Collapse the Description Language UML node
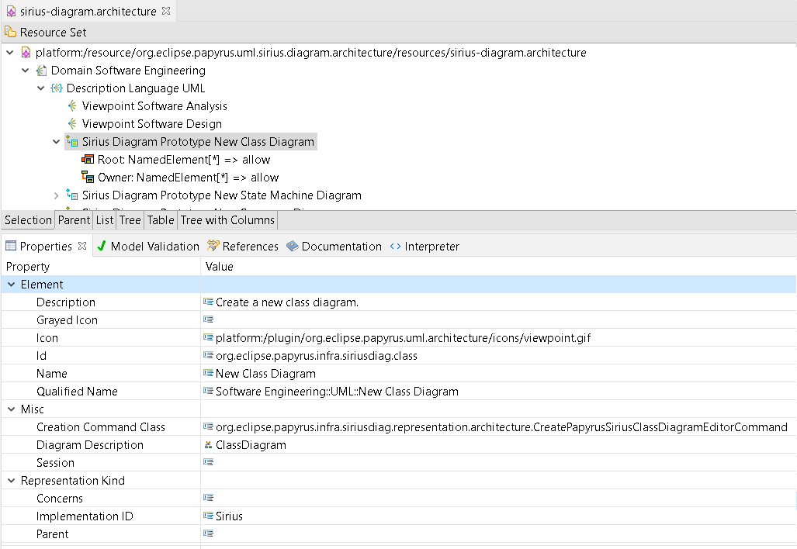The height and width of the screenshot is (549, 797). pos(41,88)
